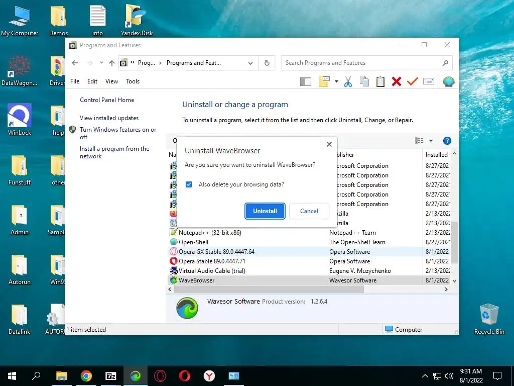This screenshot has height=386, width=514.
Task: Select the Yandex.Disk desktop icon
Action: (137, 20)
